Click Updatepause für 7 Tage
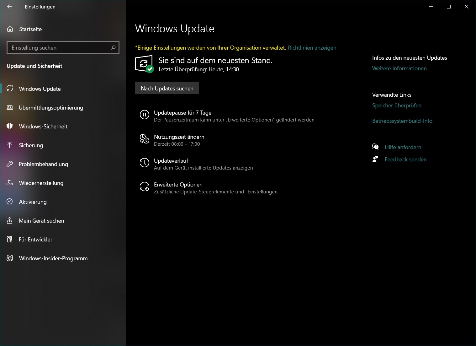The height and width of the screenshot is (346, 476). 182,113
